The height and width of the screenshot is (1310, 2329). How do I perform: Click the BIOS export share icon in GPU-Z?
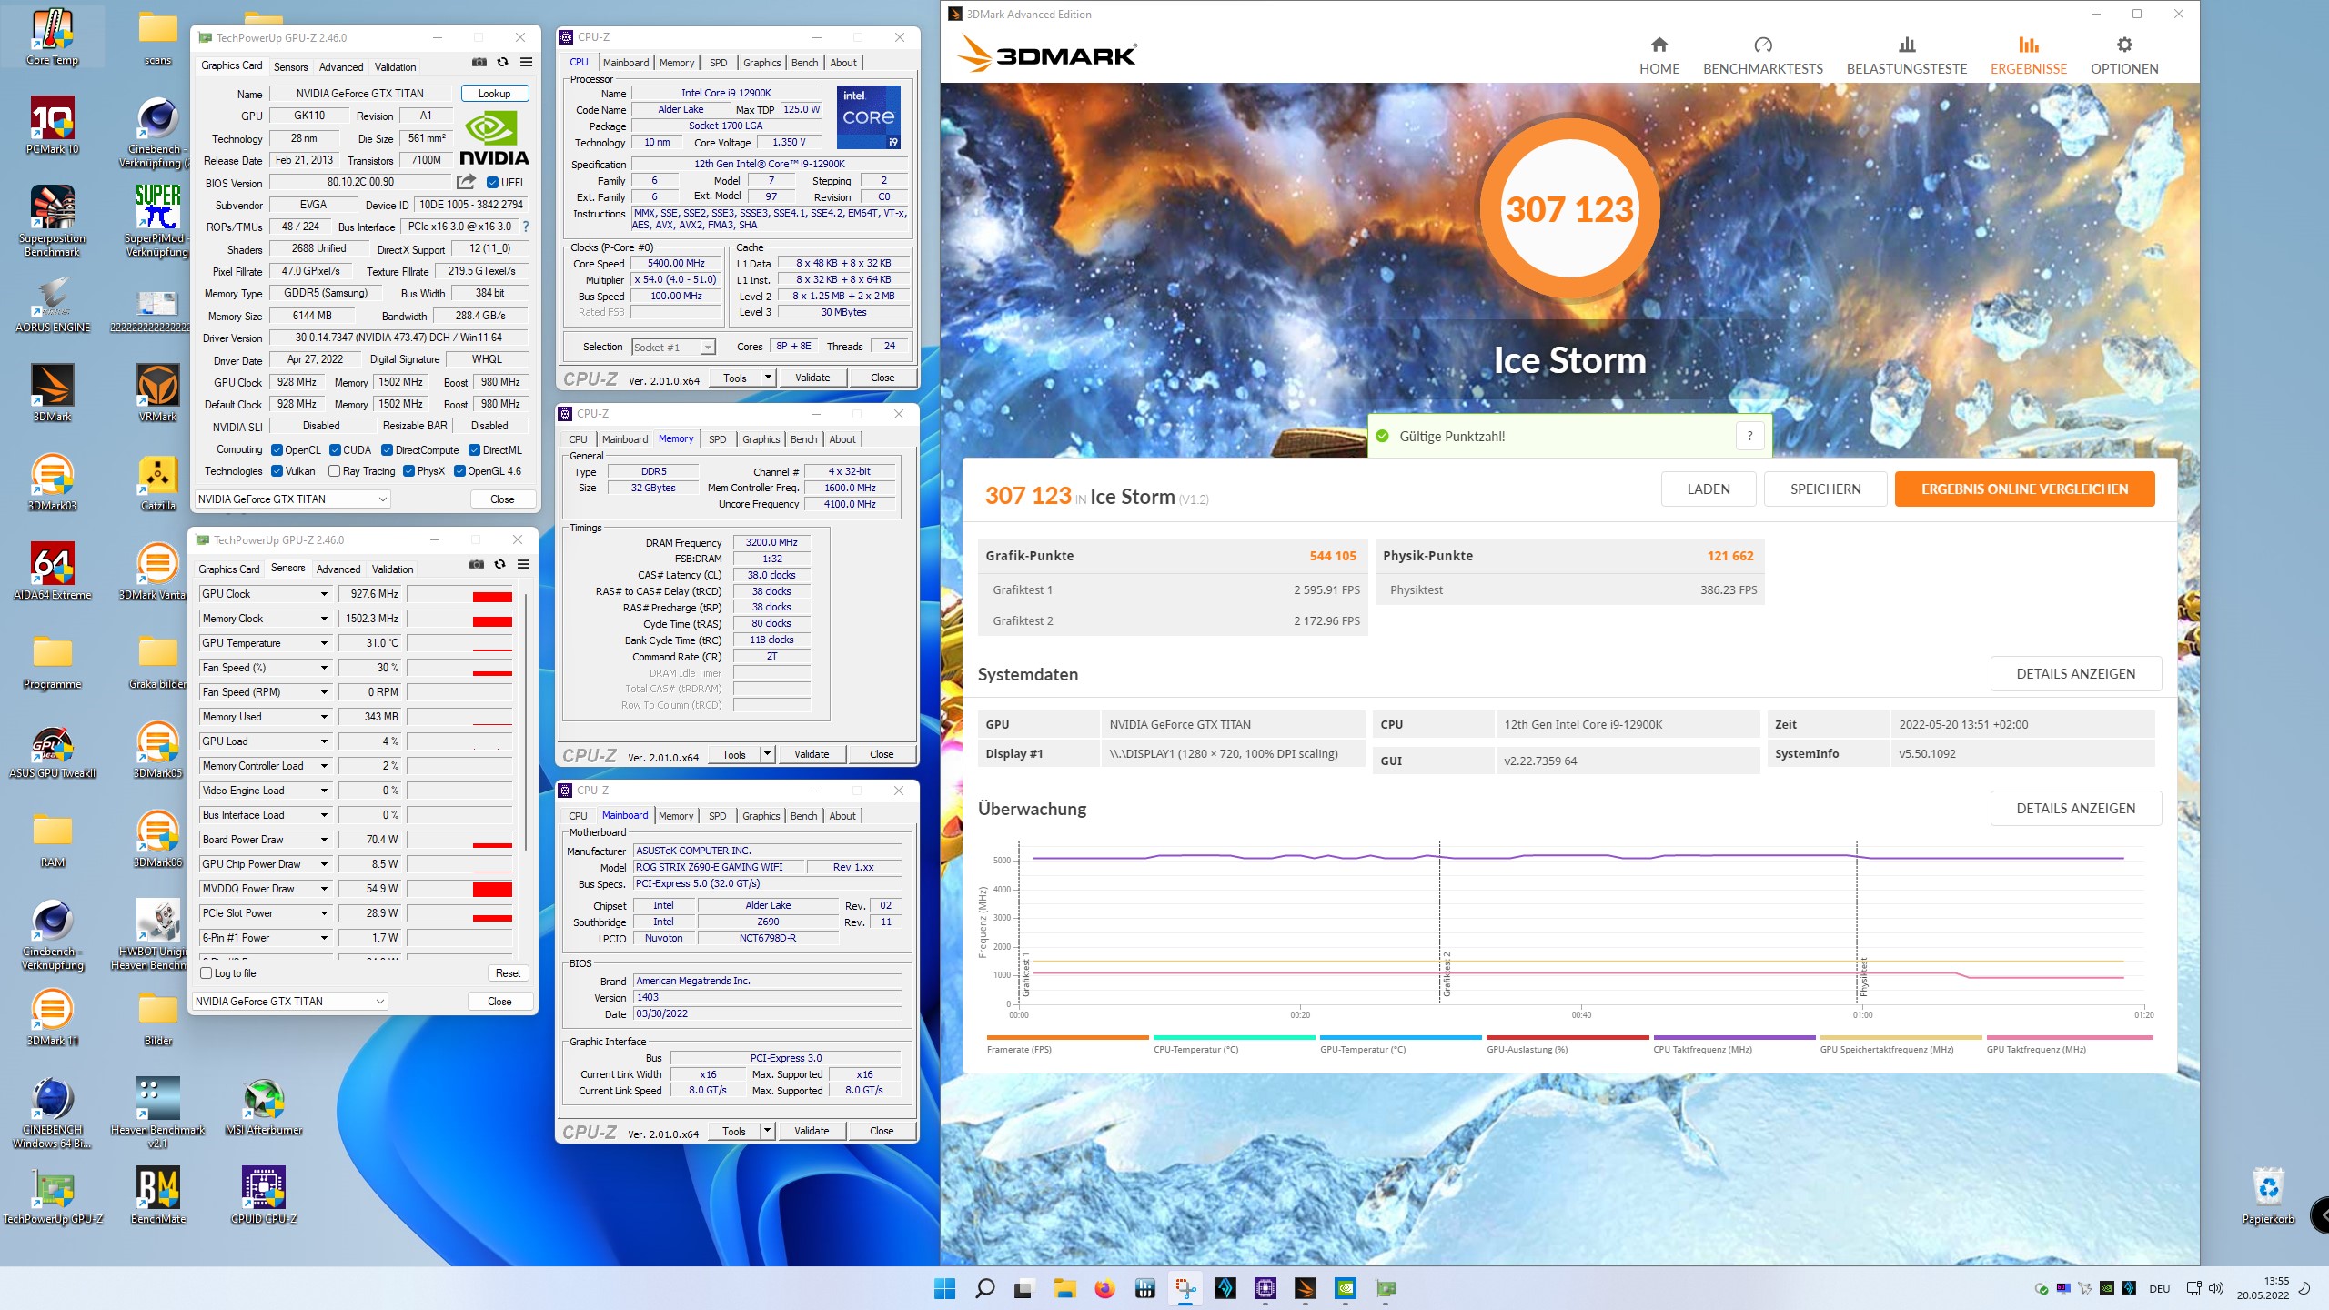coord(466,182)
